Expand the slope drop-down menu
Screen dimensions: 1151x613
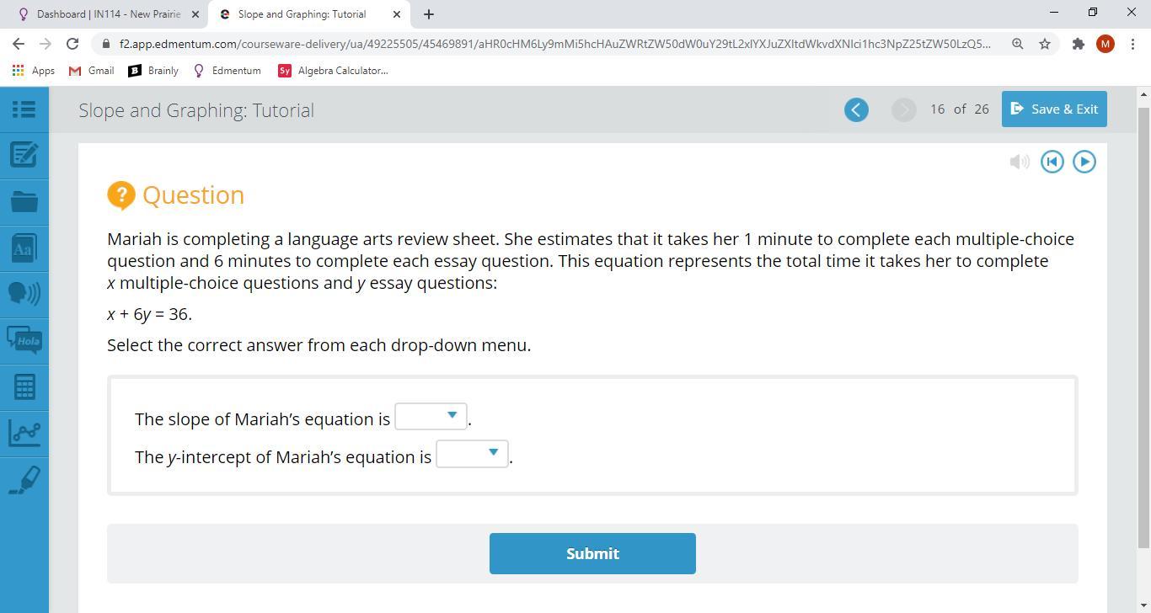[x=431, y=416]
